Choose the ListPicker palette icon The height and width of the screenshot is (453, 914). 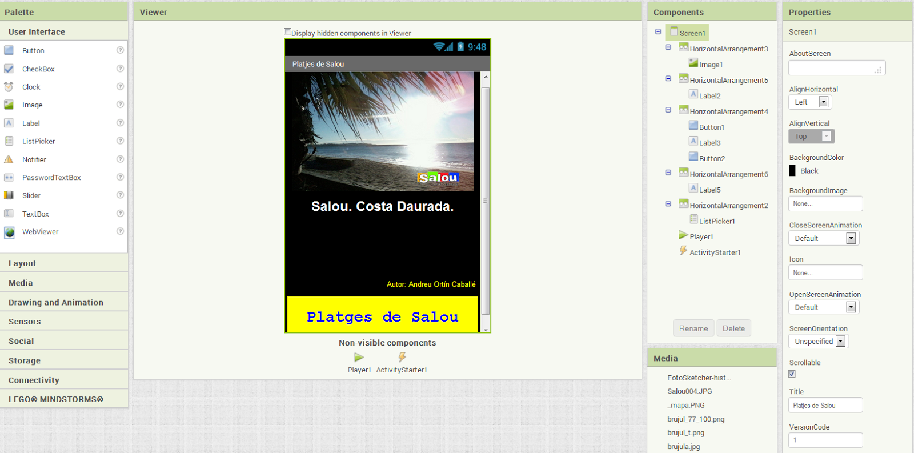point(9,141)
